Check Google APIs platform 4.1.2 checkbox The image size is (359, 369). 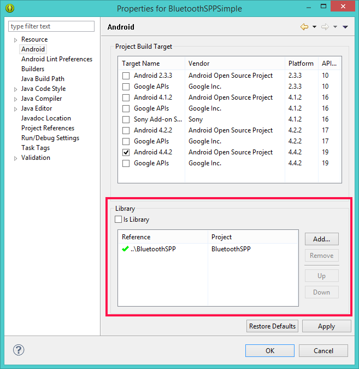[126, 108]
